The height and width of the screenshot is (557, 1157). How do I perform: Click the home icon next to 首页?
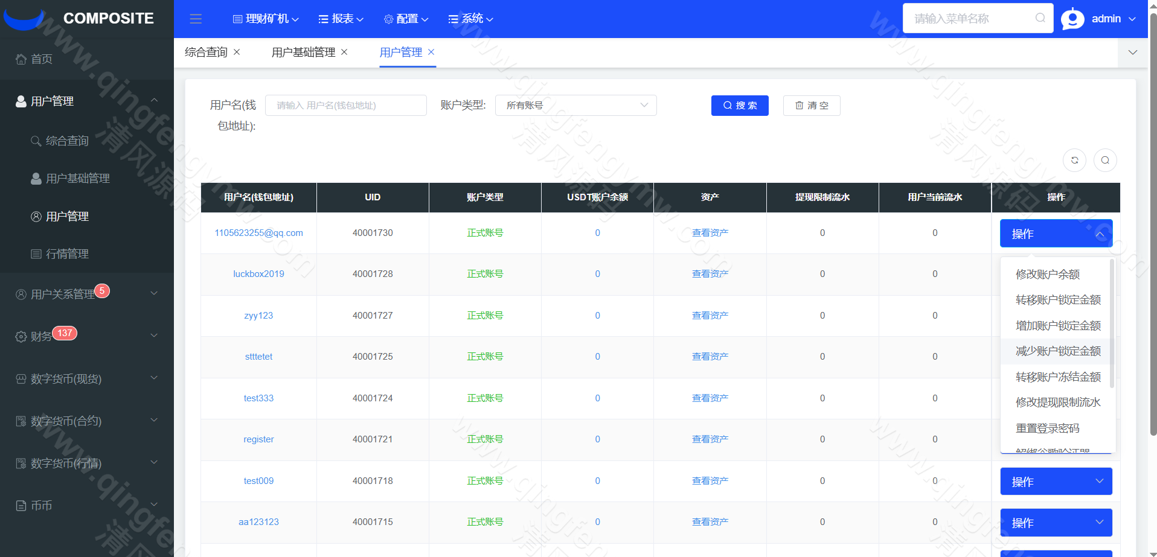click(20, 59)
